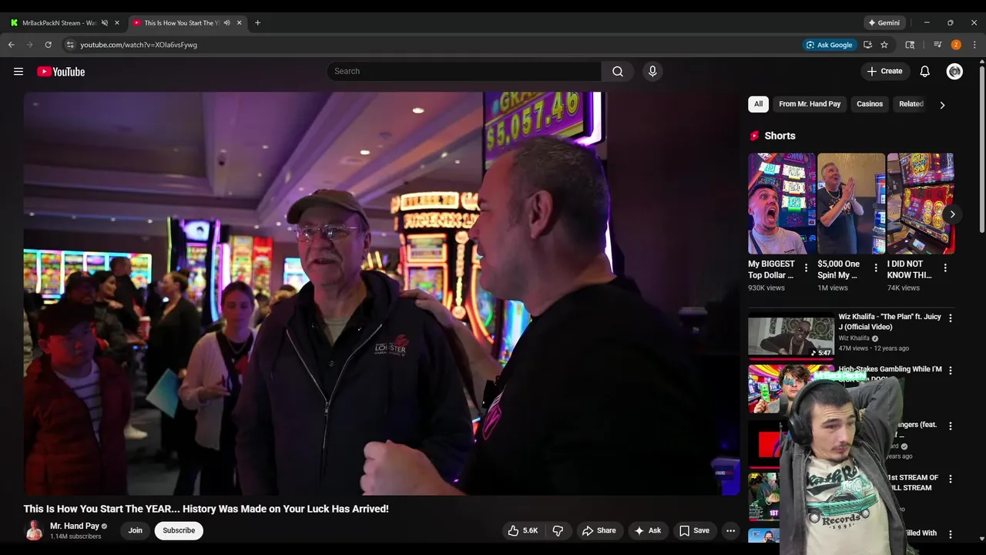Show next Shorts with the arrow button

click(x=952, y=214)
